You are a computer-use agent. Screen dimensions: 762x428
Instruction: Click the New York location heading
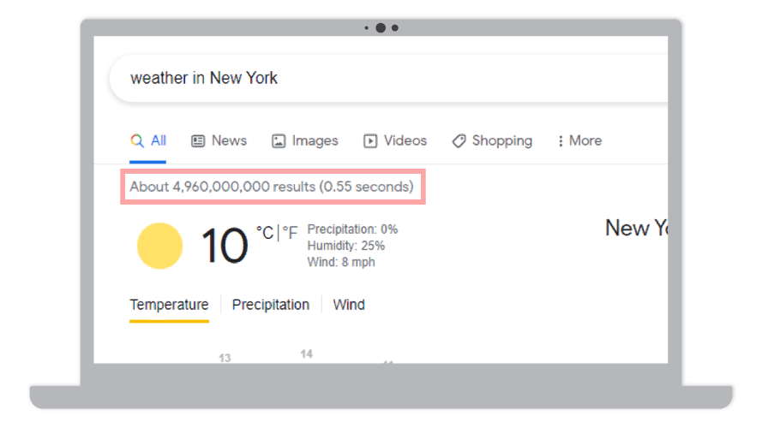coord(637,228)
